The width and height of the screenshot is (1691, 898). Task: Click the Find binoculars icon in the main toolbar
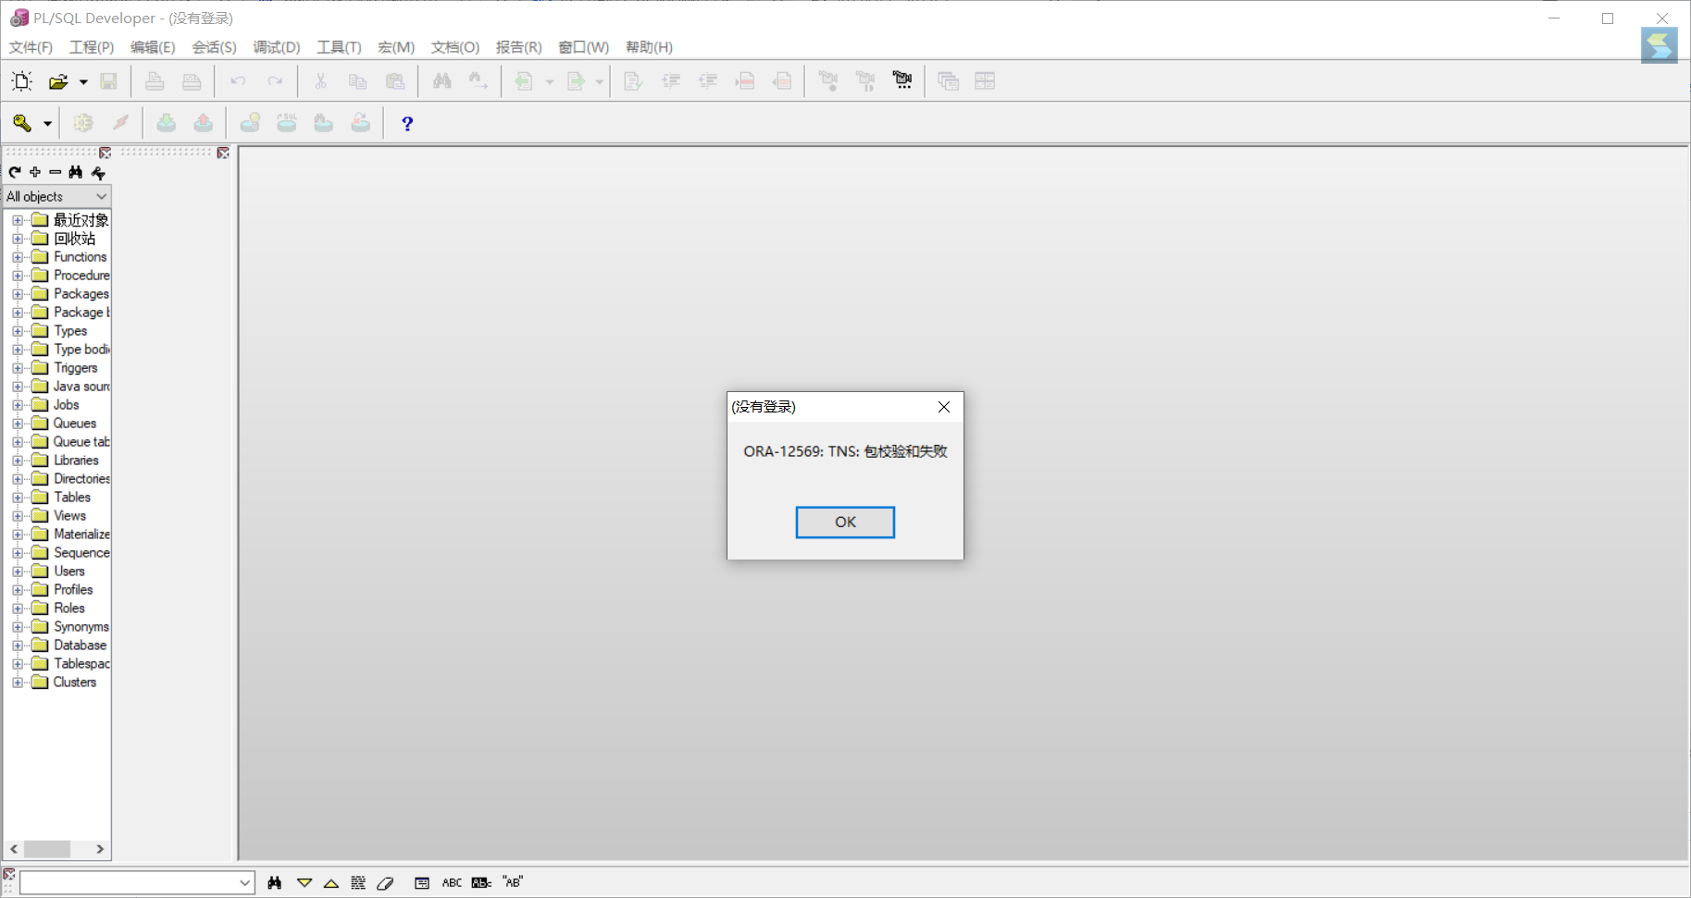click(x=441, y=81)
